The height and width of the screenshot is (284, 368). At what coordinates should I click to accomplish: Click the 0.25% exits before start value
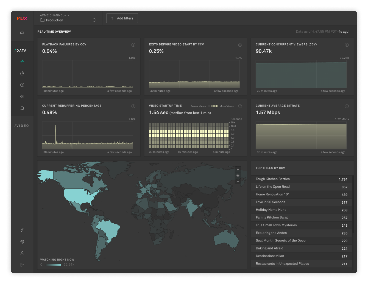tap(156, 51)
